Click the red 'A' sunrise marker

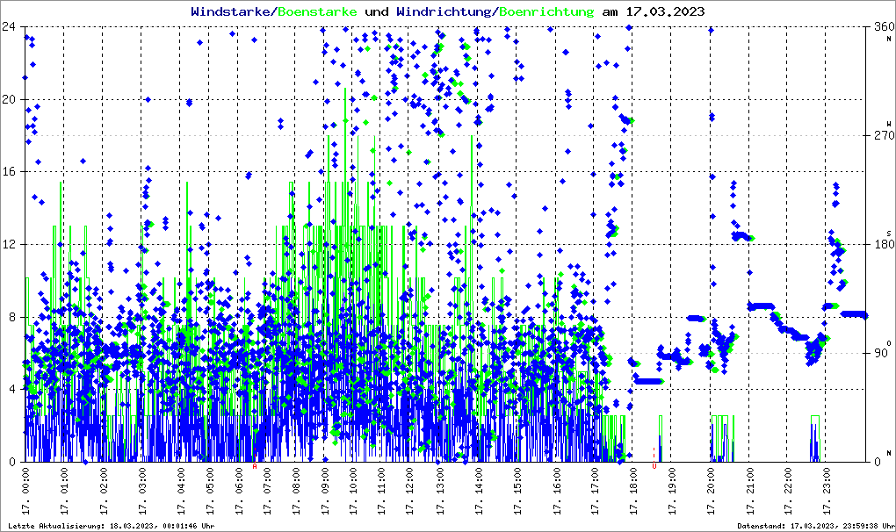point(255,466)
